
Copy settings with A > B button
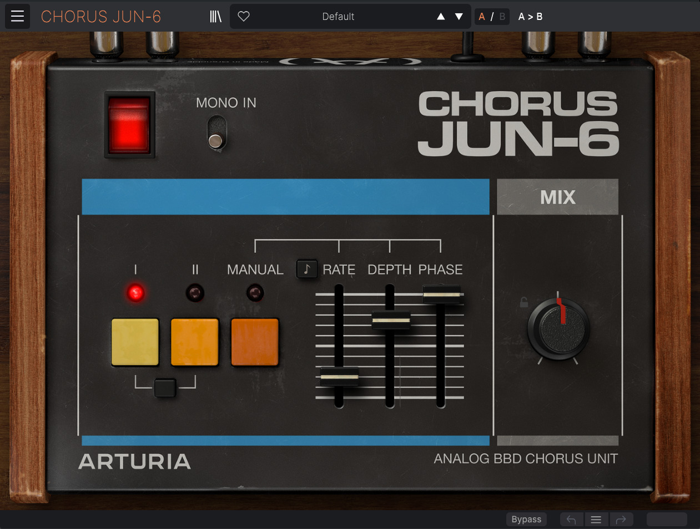coord(530,17)
